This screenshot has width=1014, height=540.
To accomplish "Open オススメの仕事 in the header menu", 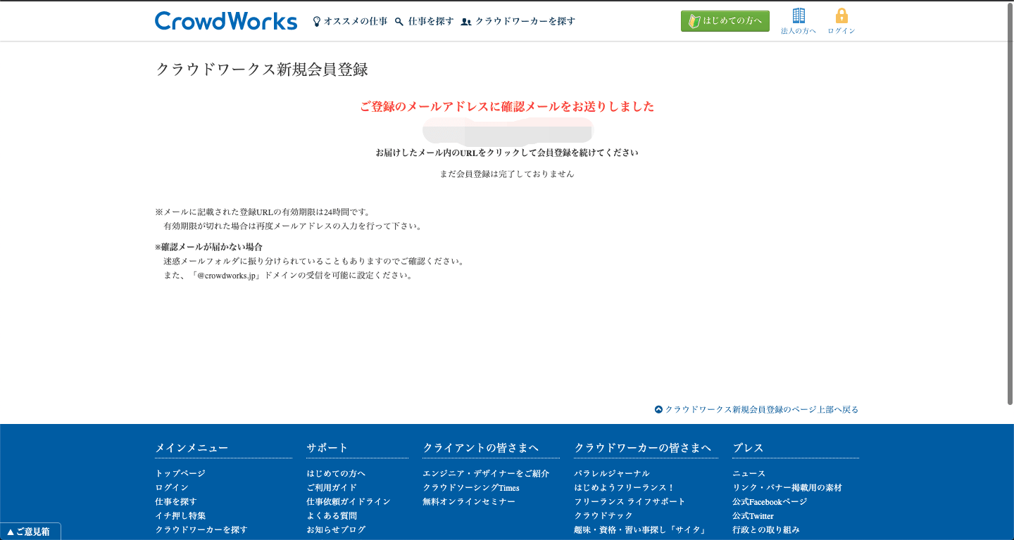I will (x=356, y=21).
